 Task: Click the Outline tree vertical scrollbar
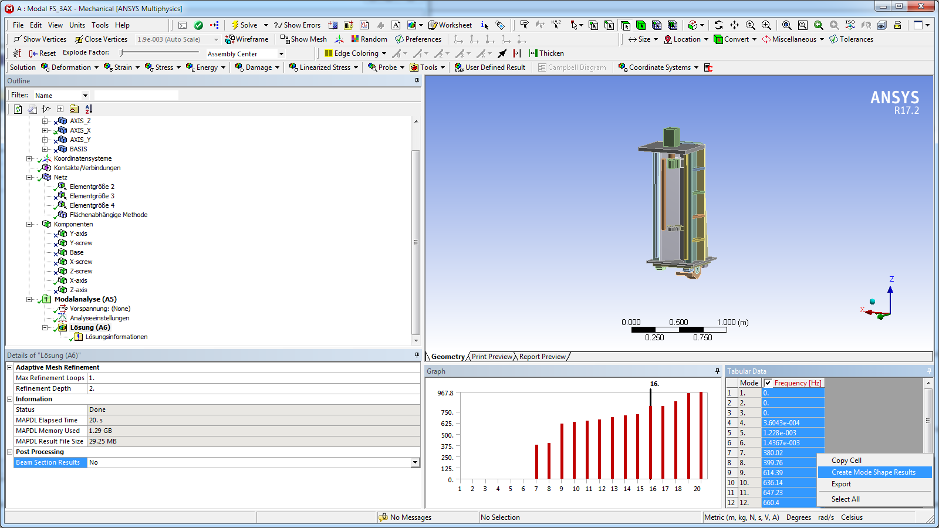(x=416, y=242)
